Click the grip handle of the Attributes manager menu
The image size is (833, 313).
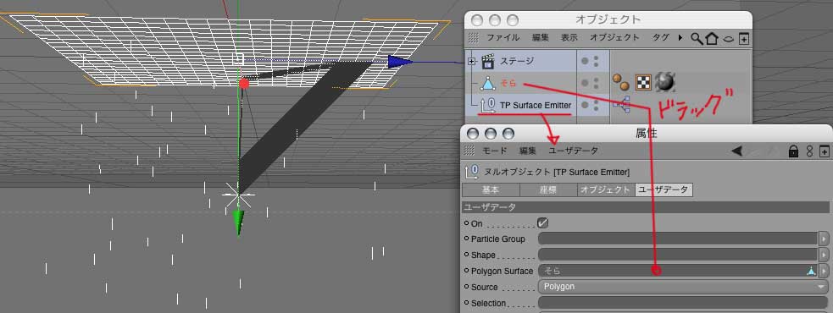pos(469,151)
